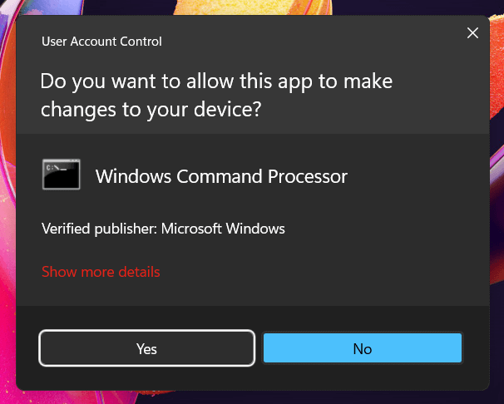The width and height of the screenshot is (504, 404).
Task: Click the Verified publisher label
Action: tap(99, 229)
